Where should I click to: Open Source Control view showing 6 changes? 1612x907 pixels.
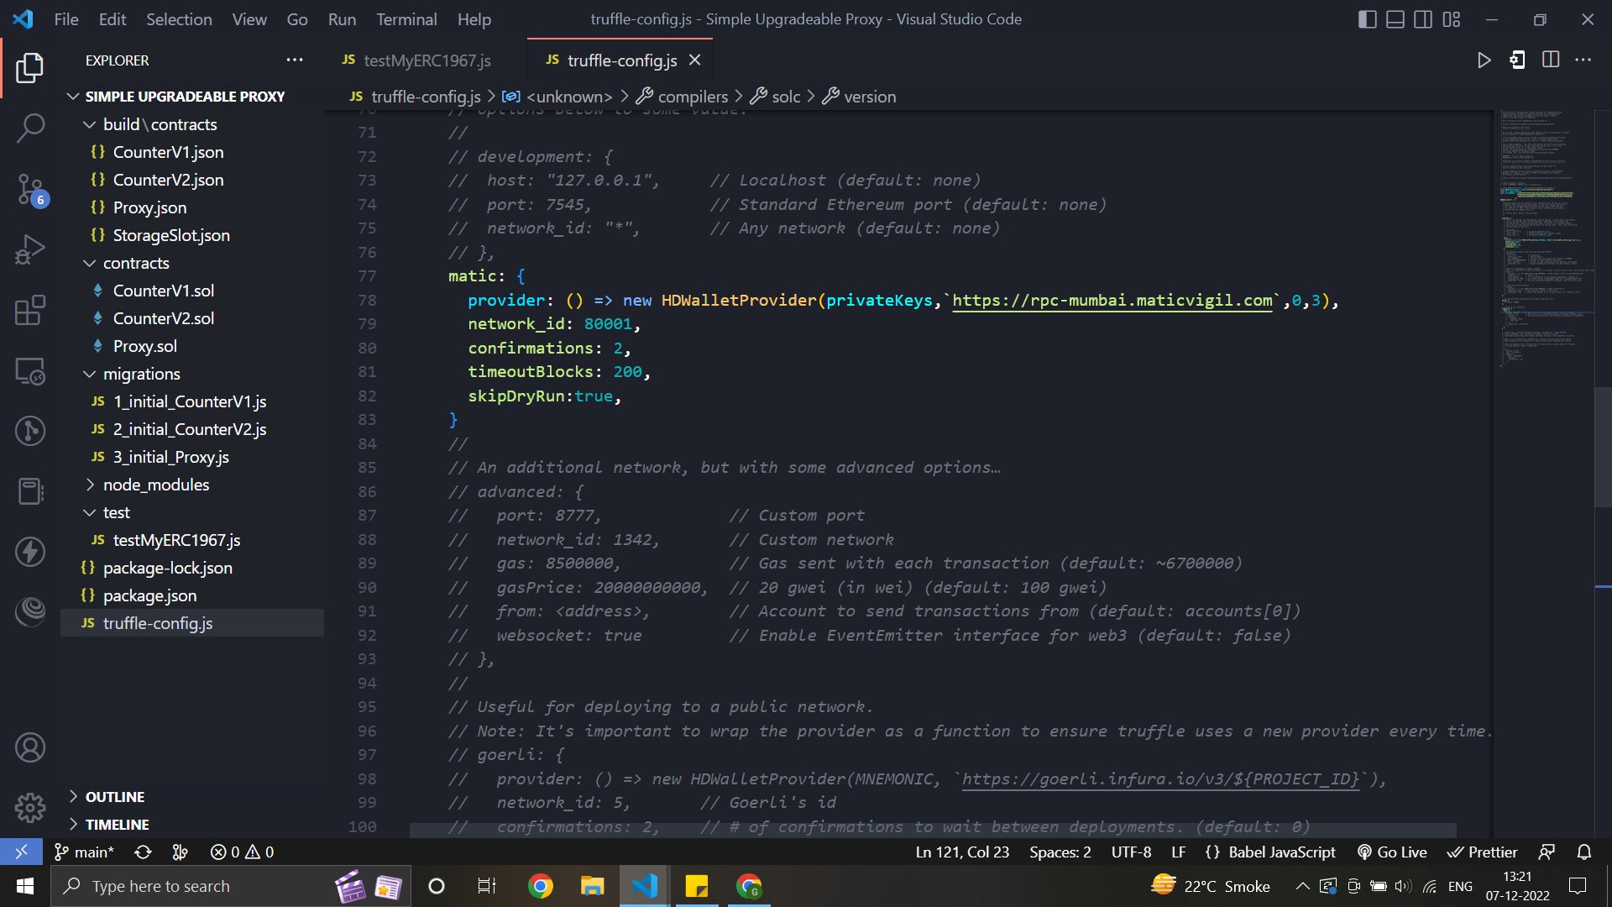(x=30, y=190)
